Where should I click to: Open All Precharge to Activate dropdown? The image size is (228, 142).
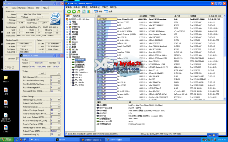[x=59, y=100]
